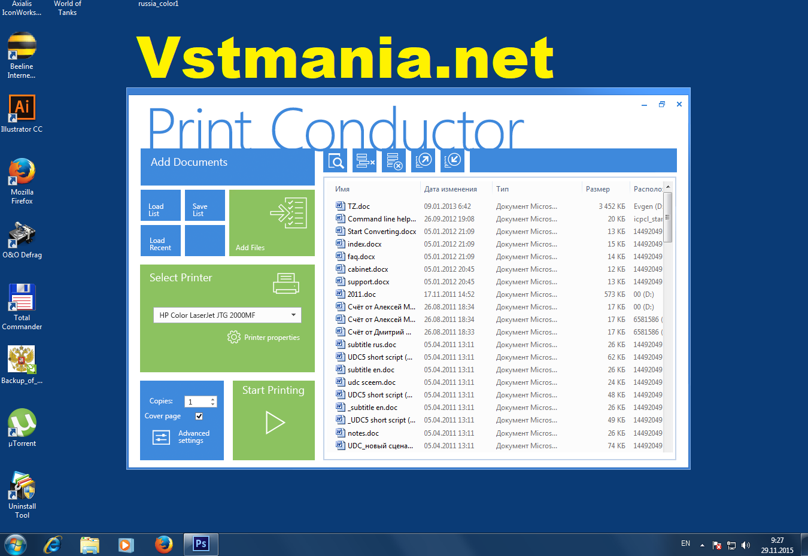The width and height of the screenshot is (808, 556).
Task: Click the clear entire list icon
Action: [394, 160]
